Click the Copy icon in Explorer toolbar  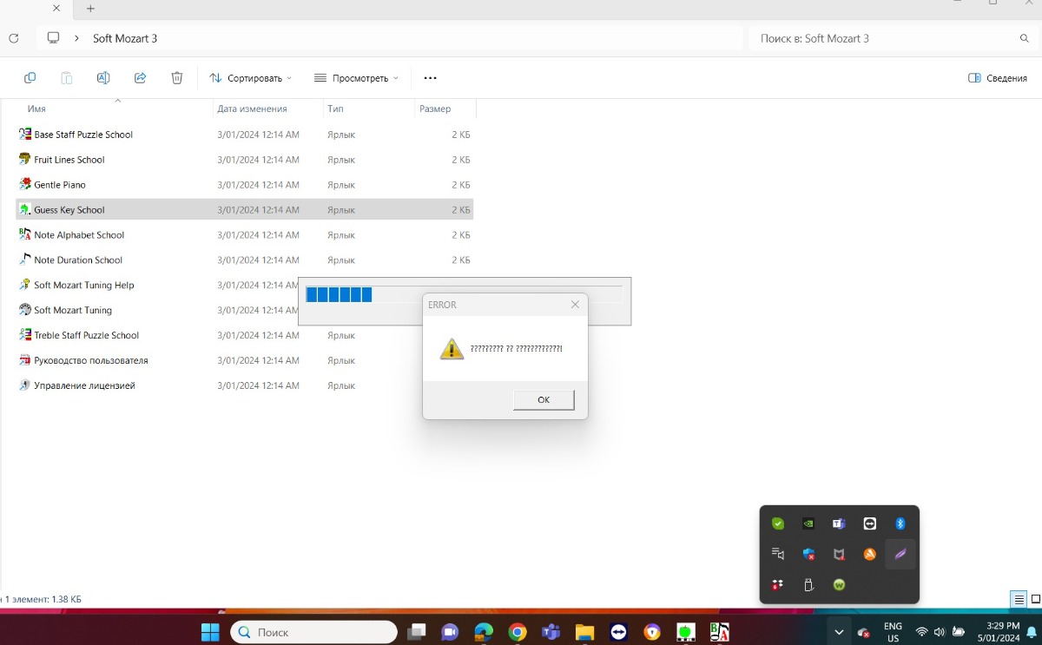tap(30, 78)
